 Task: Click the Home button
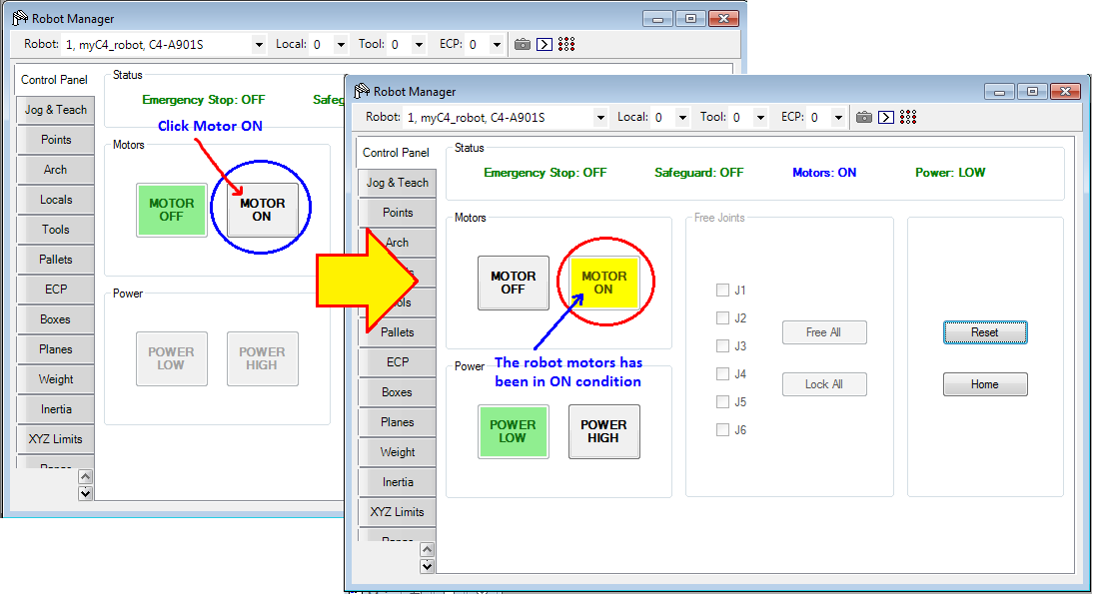[x=985, y=384]
